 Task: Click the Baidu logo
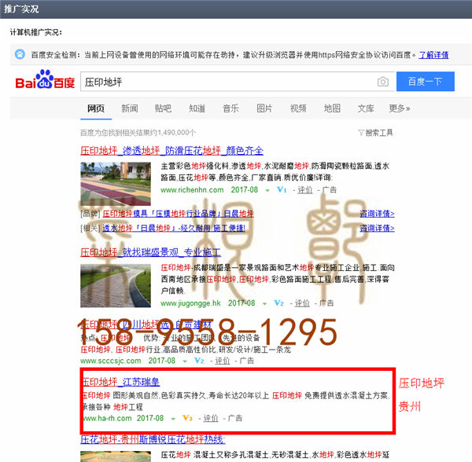tap(45, 79)
